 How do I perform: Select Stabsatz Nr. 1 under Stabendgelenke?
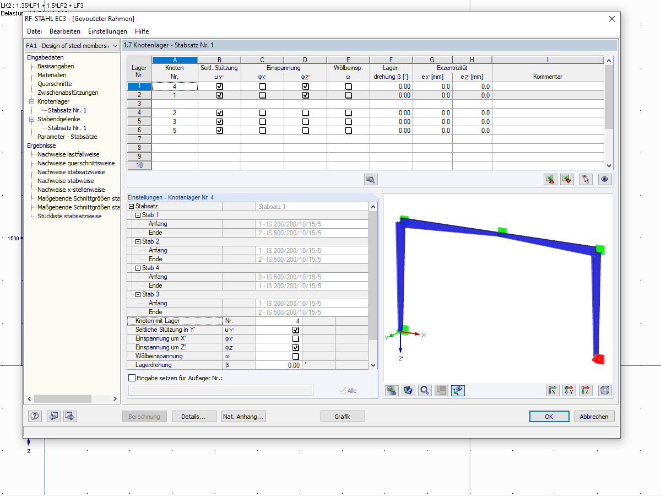click(x=67, y=128)
